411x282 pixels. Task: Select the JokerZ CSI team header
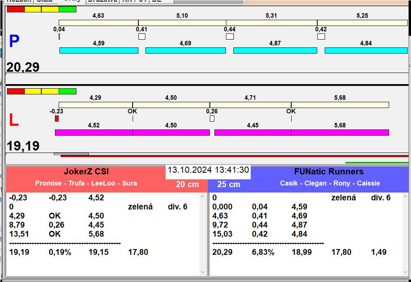pos(86,172)
